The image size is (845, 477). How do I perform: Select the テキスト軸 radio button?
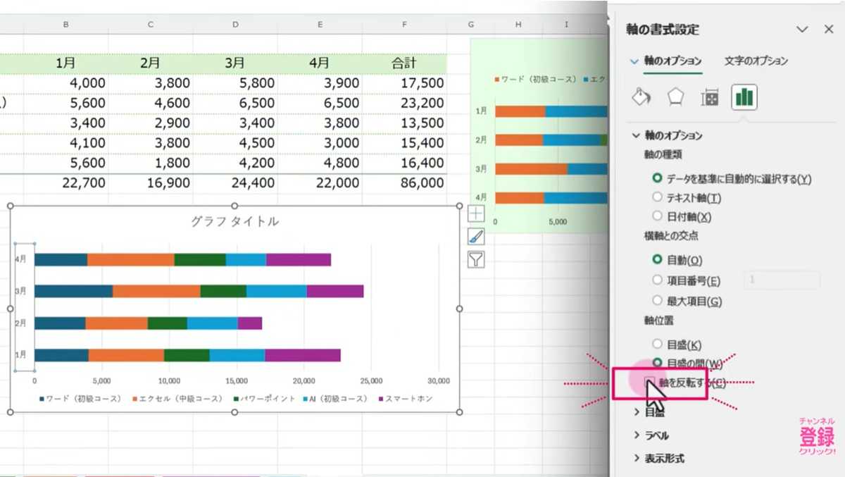pos(656,197)
